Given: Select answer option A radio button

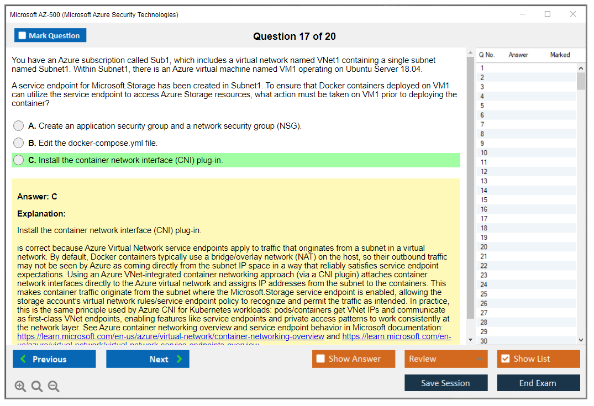Looking at the screenshot, I should 19,126.
